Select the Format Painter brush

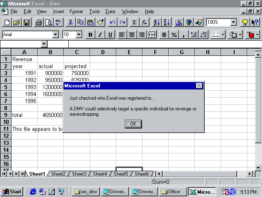[100, 22]
